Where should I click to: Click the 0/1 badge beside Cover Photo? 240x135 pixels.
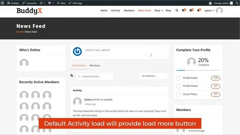[216, 94]
